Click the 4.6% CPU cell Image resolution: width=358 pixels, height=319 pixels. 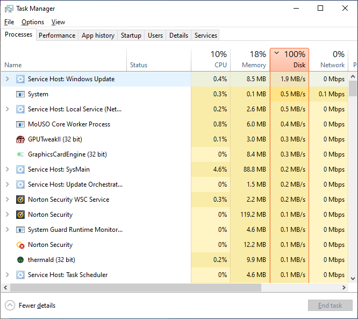point(211,169)
